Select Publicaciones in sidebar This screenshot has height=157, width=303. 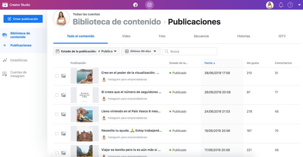tap(21, 45)
